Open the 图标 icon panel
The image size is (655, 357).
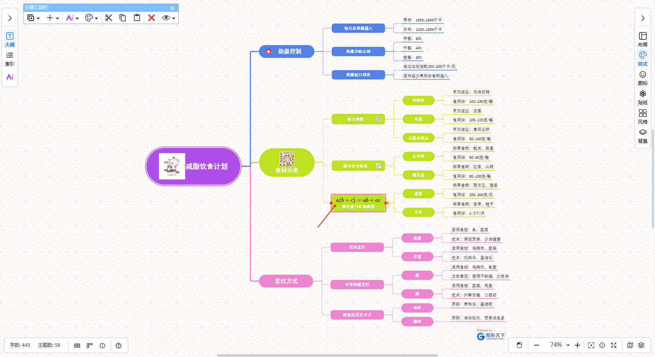click(x=642, y=78)
